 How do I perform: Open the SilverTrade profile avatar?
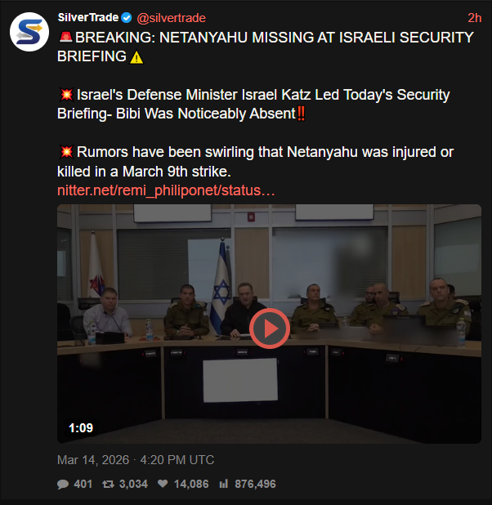pos(29,32)
